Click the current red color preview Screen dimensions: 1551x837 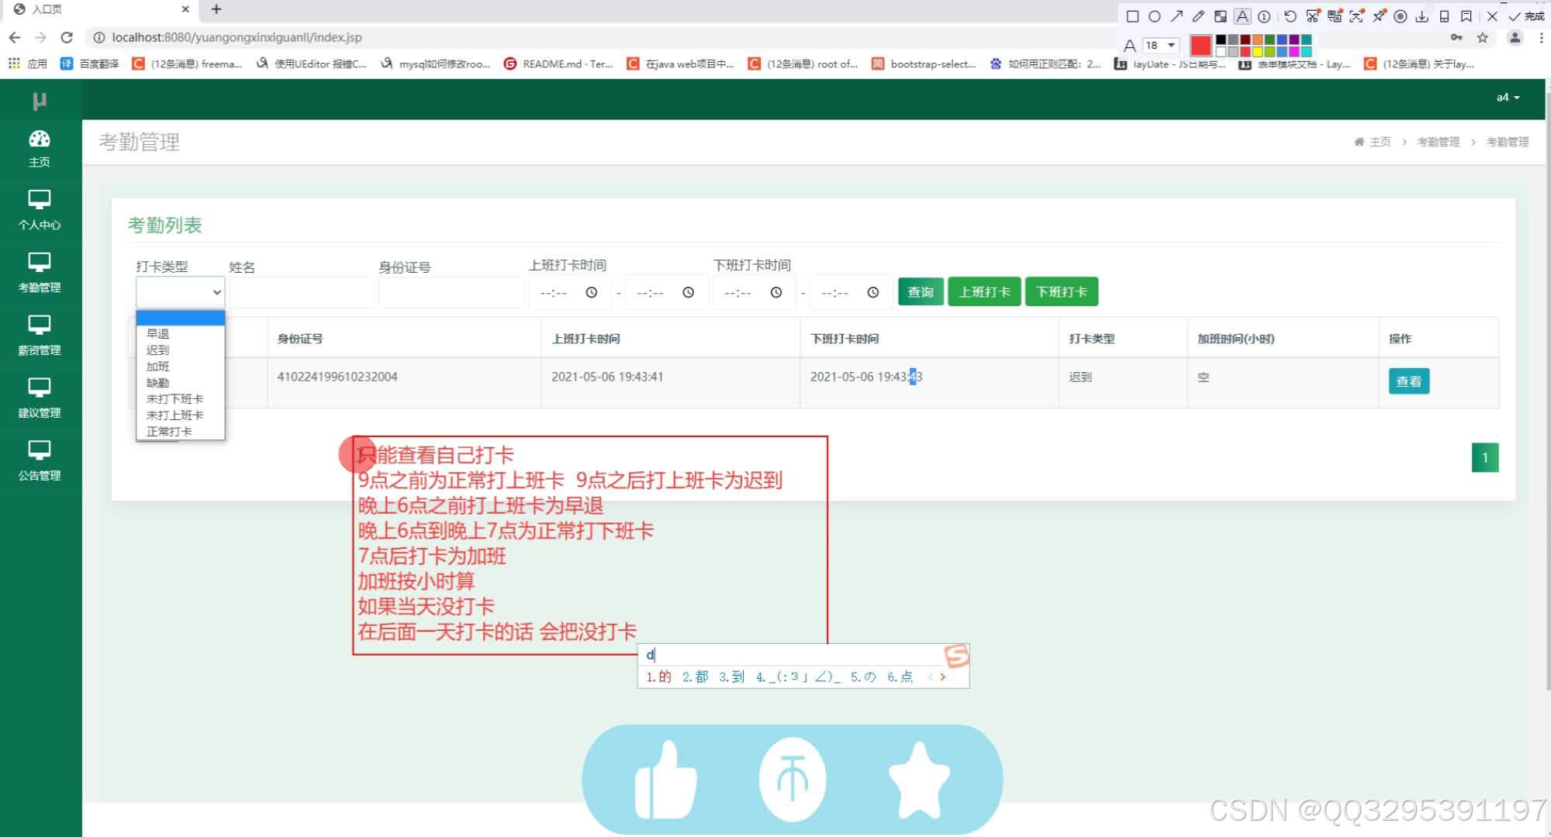pyautogui.click(x=1200, y=46)
